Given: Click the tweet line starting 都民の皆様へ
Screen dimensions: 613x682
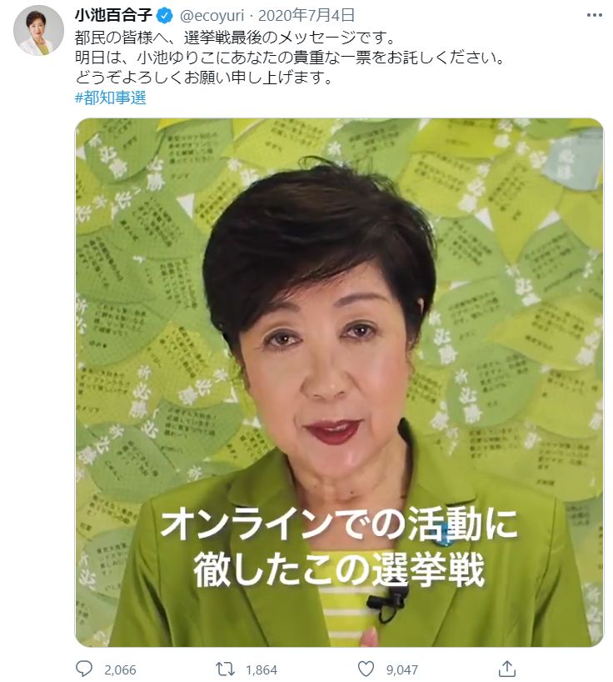Looking at the screenshot, I should pyautogui.click(x=235, y=38).
